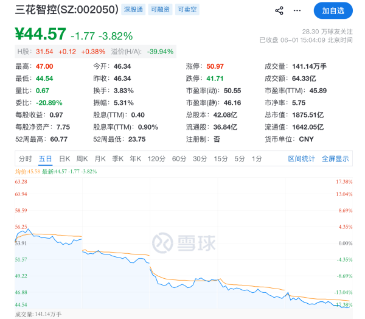Image resolution: width=365 pixels, height=319 pixels.
Task: Open the 区间统计 link
Action: click(302, 159)
